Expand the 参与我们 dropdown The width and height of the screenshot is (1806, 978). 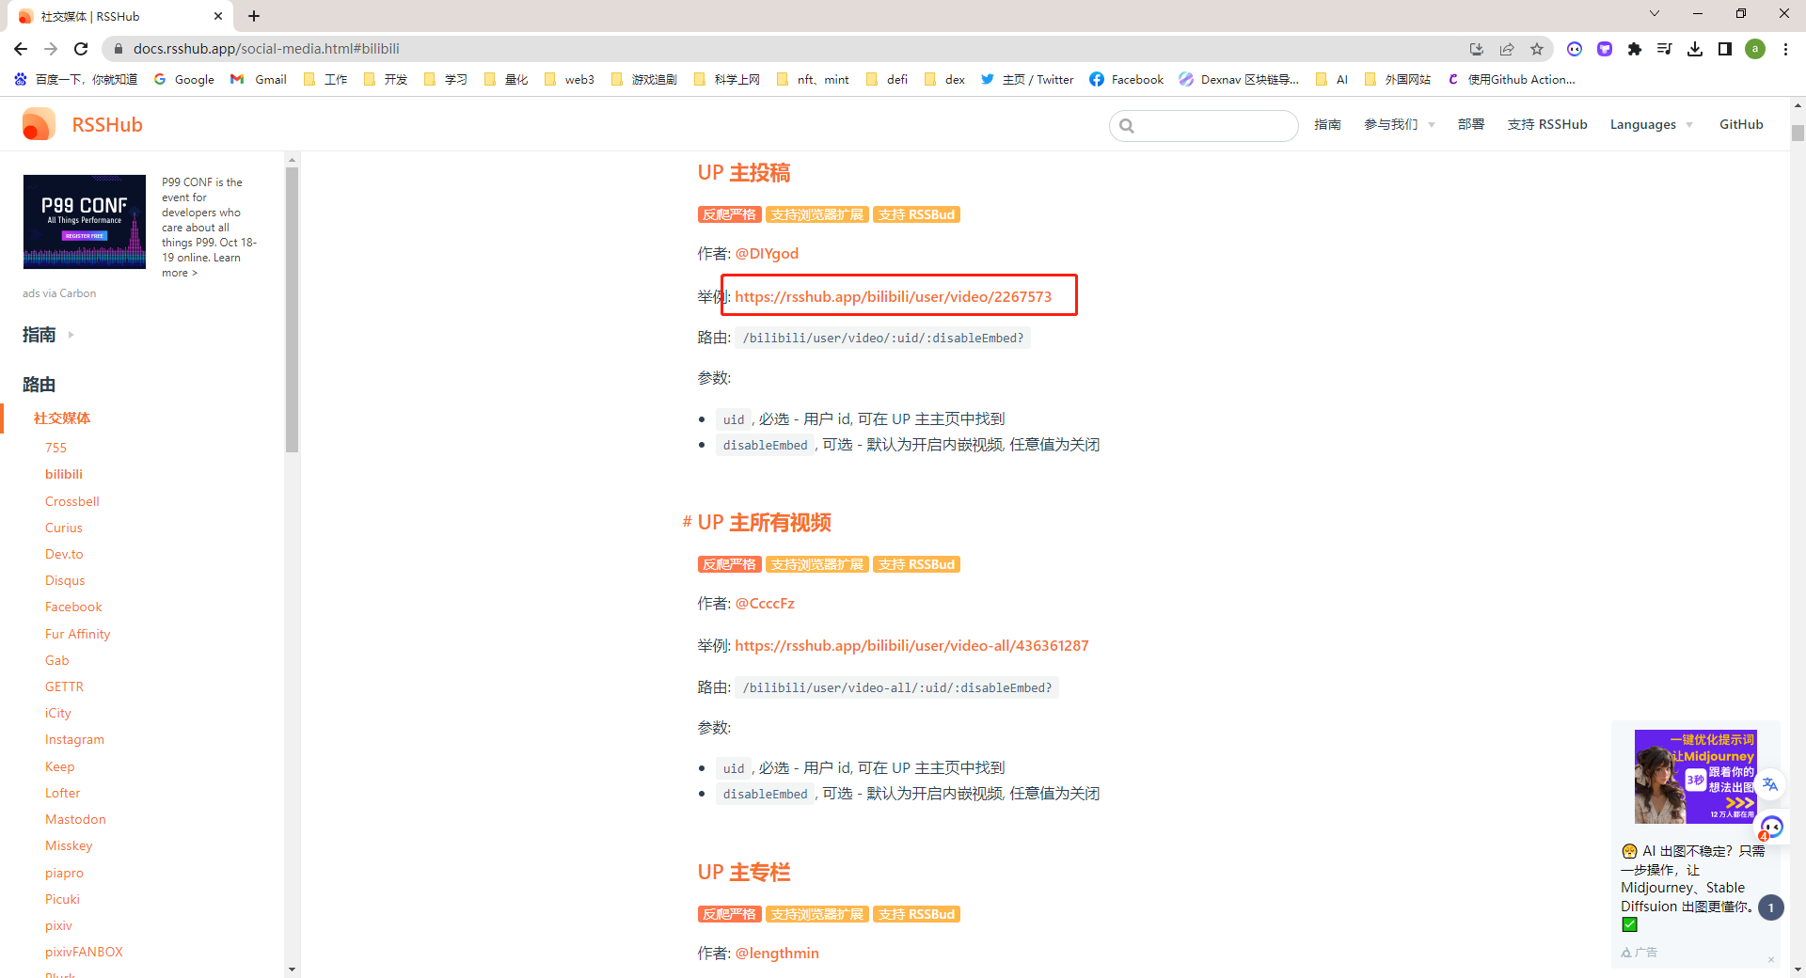(1400, 124)
